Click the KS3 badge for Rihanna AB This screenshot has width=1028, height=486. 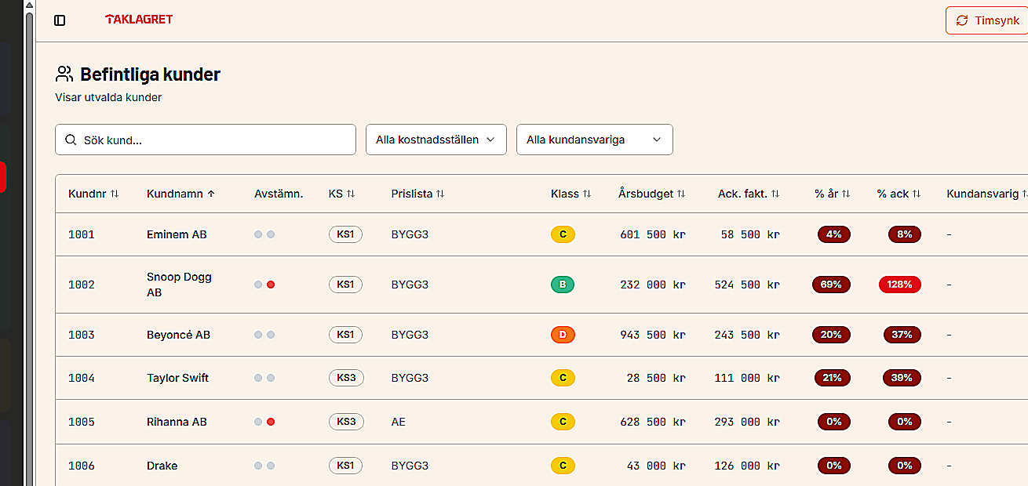(346, 422)
